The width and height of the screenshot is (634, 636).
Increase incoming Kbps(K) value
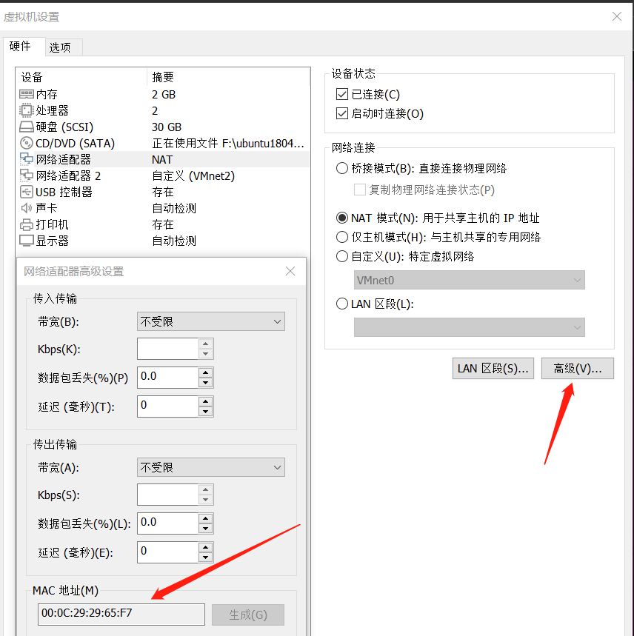click(206, 344)
